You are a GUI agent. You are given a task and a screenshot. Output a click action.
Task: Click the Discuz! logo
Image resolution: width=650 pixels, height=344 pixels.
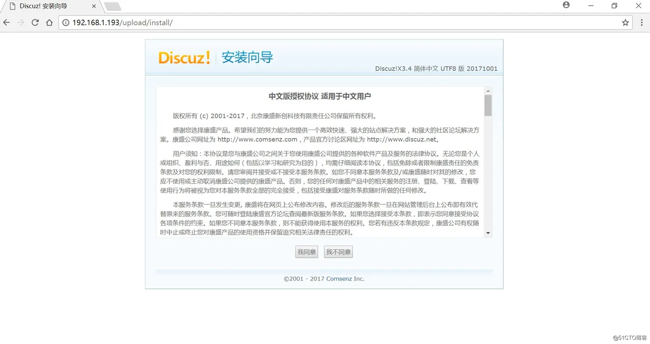[x=184, y=58]
